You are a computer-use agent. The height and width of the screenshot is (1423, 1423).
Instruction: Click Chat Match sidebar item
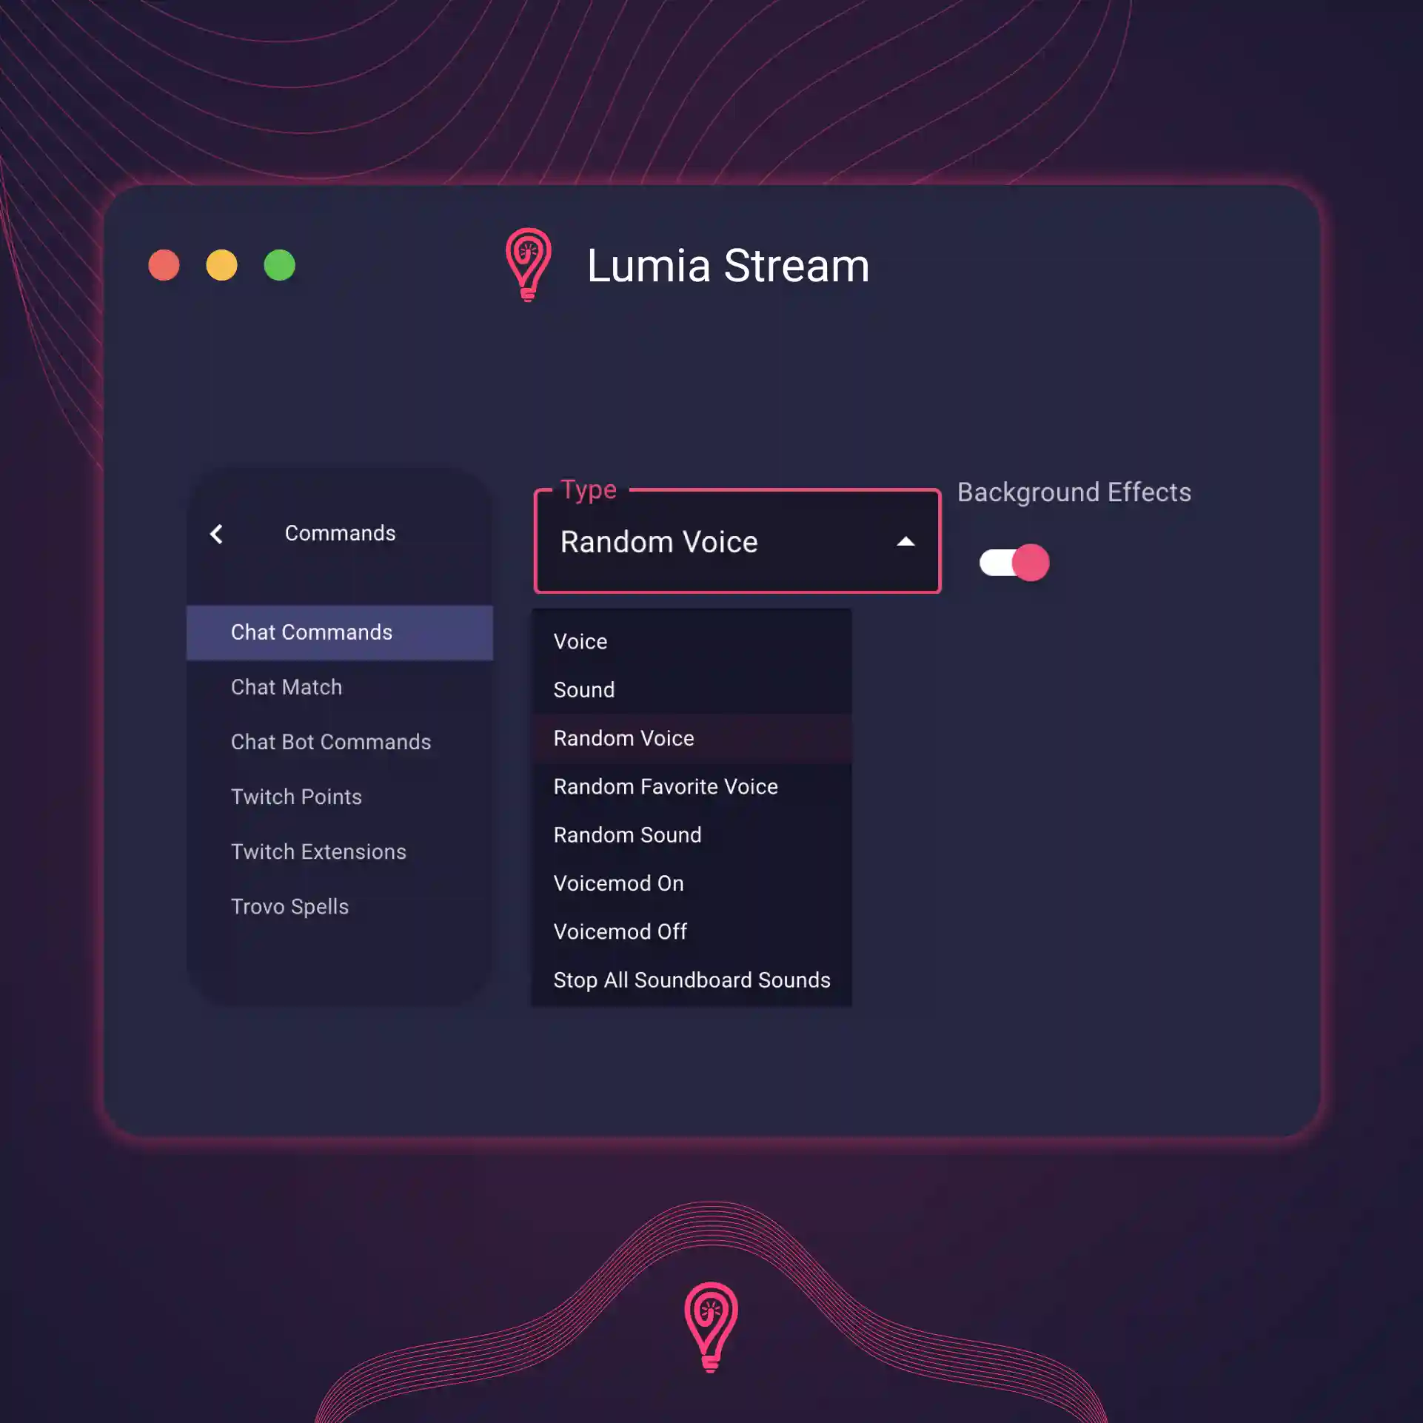285,687
